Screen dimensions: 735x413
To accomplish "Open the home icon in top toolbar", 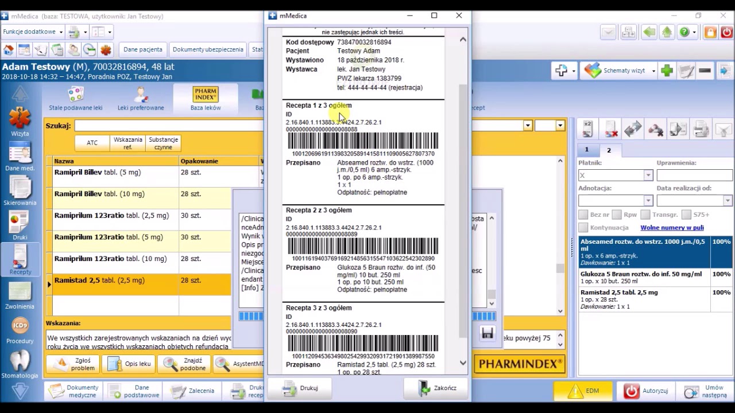I will pos(9,50).
